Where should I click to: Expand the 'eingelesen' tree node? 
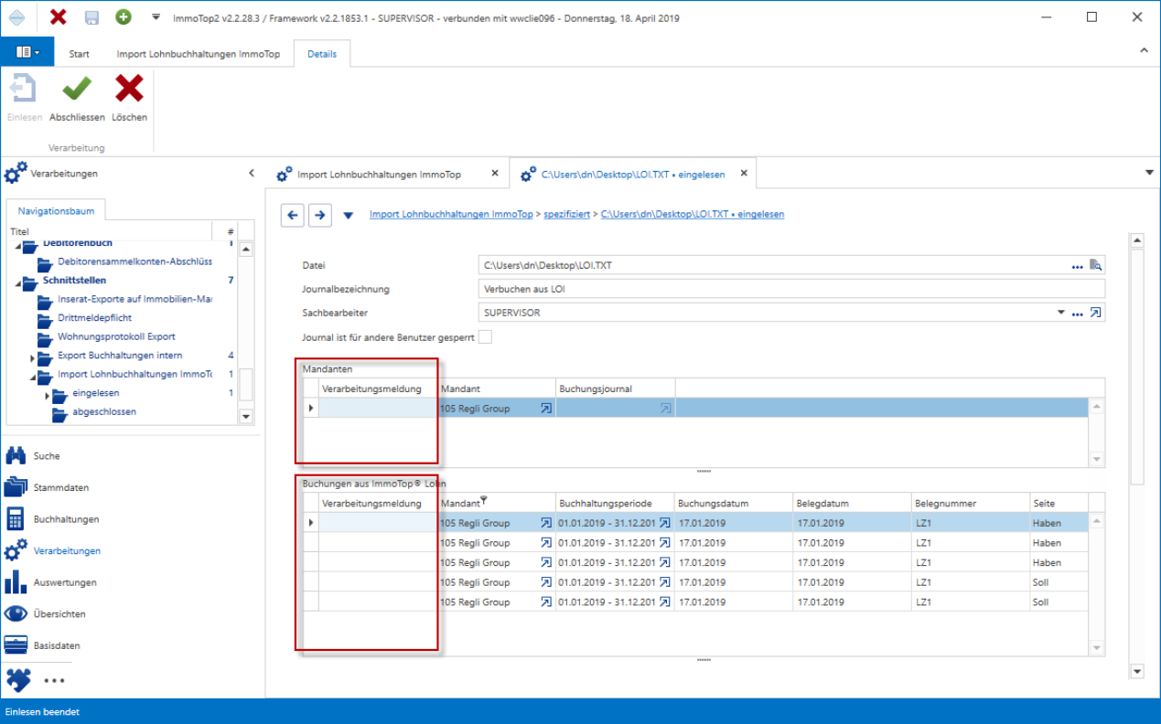(47, 395)
